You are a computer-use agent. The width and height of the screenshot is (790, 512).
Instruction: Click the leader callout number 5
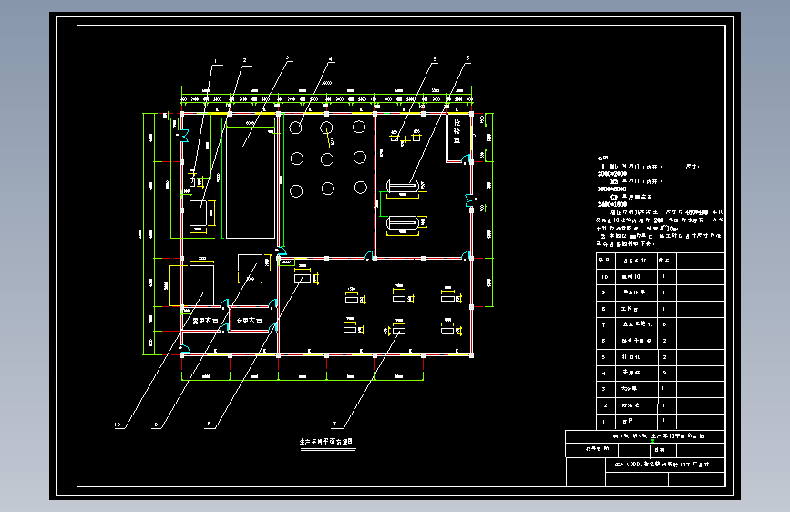point(435,59)
